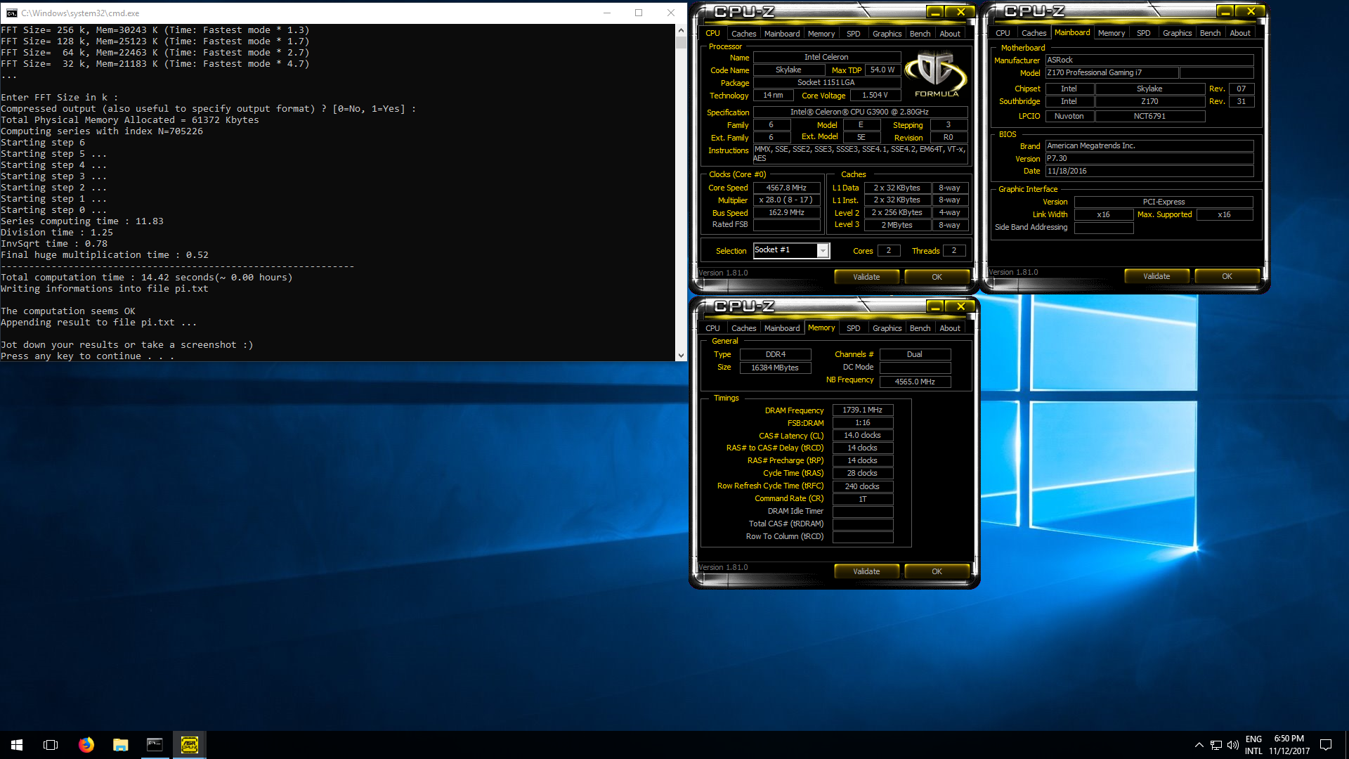This screenshot has height=759, width=1349.
Task: Click the Core Voltage 1.504 V field
Action: [875, 95]
